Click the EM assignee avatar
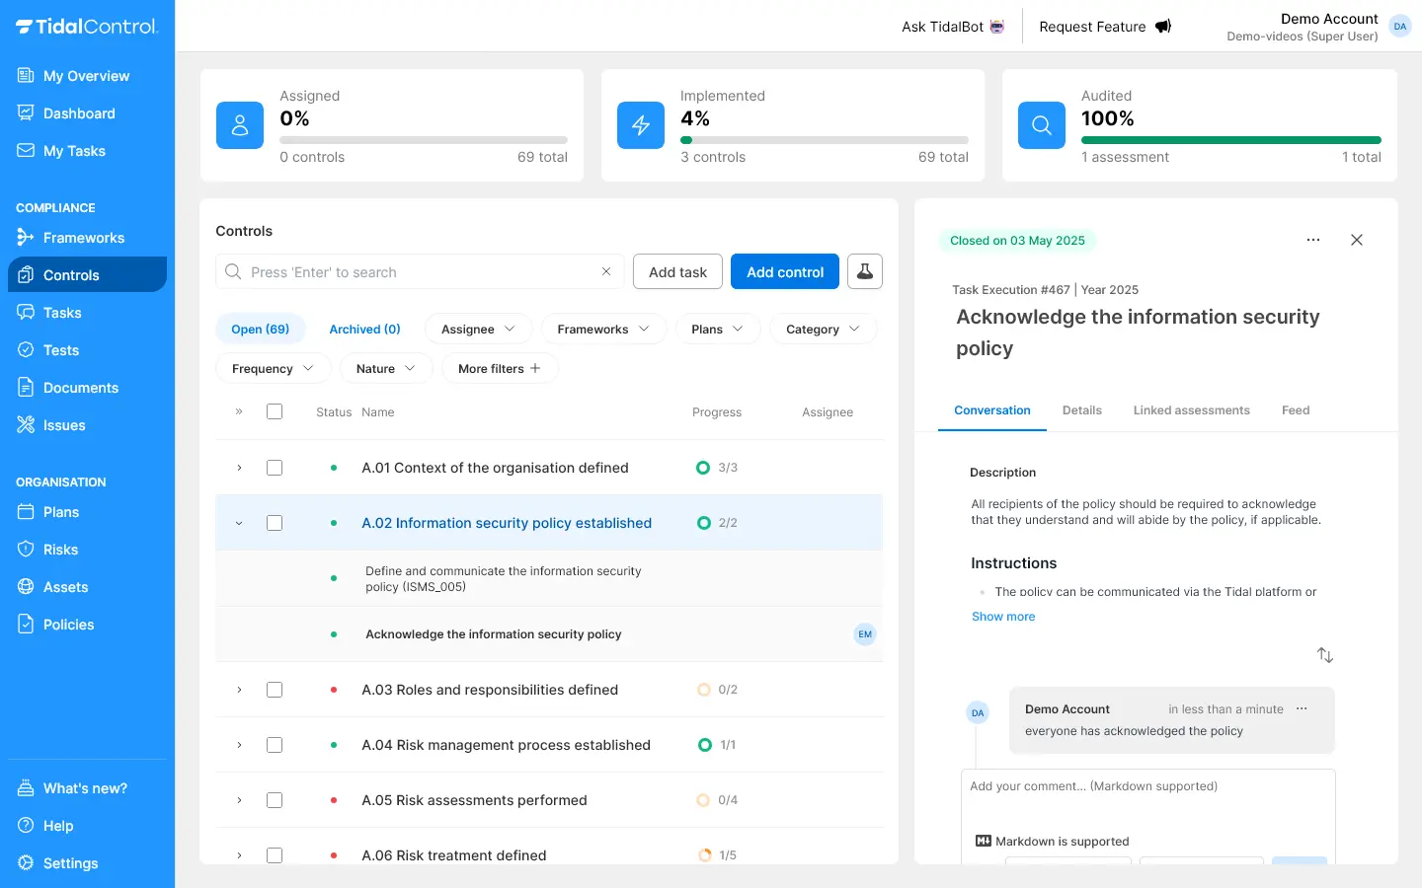This screenshot has width=1422, height=888. [x=864, y=634]
